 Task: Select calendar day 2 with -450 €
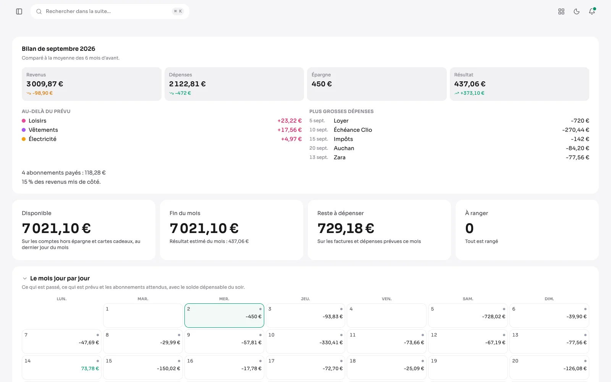(x=224, y=316)
